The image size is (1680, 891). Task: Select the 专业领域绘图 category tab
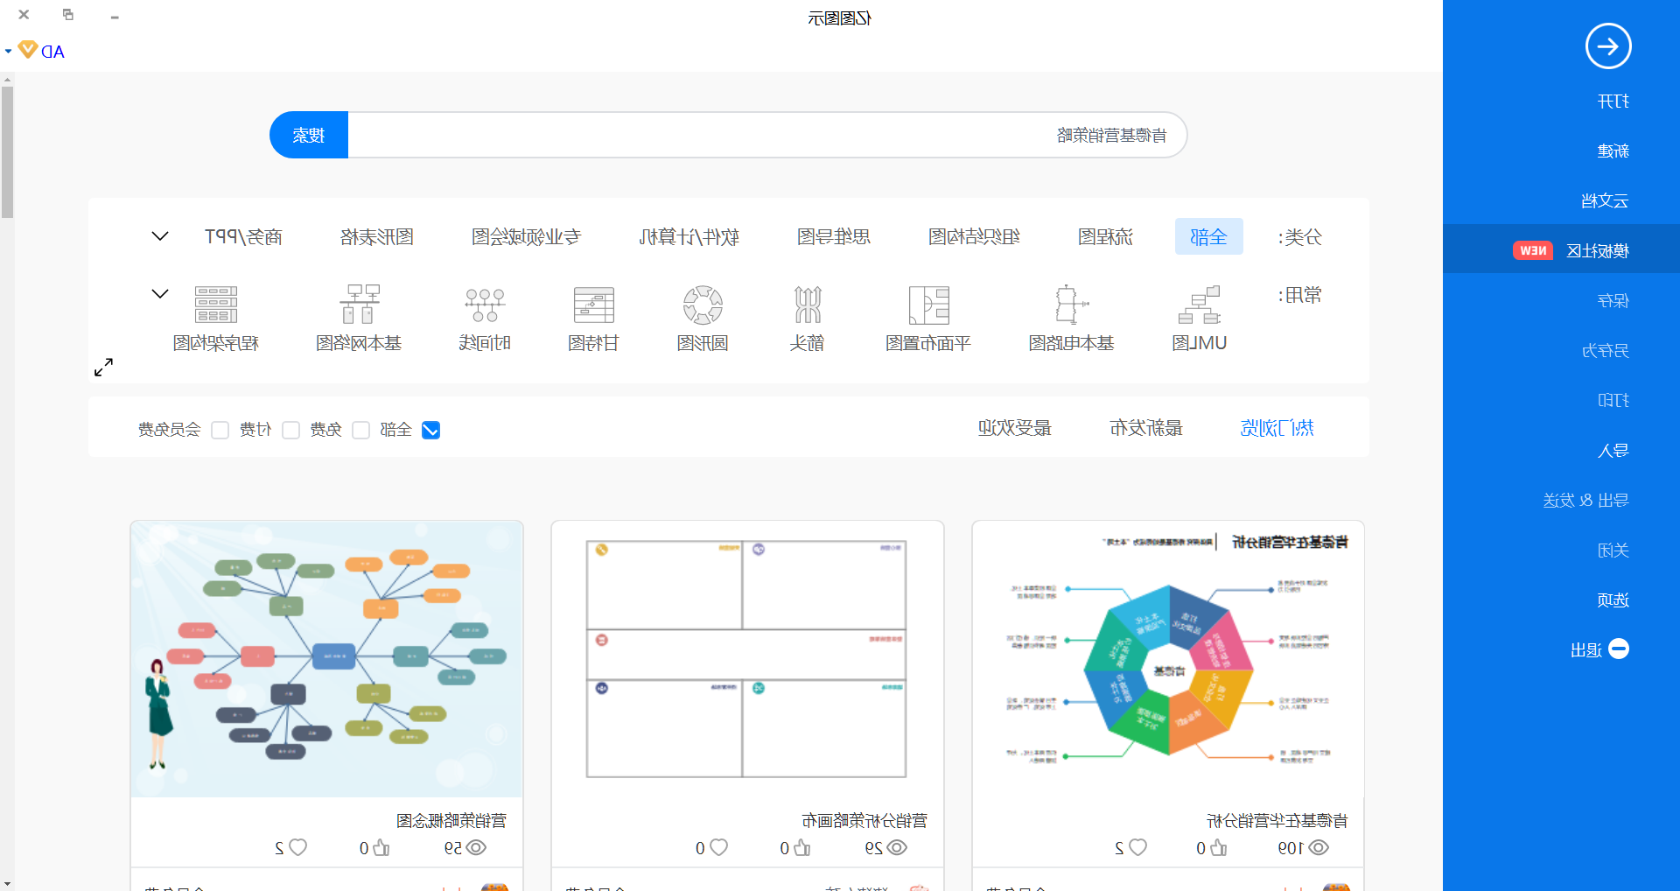click(527, 236)
